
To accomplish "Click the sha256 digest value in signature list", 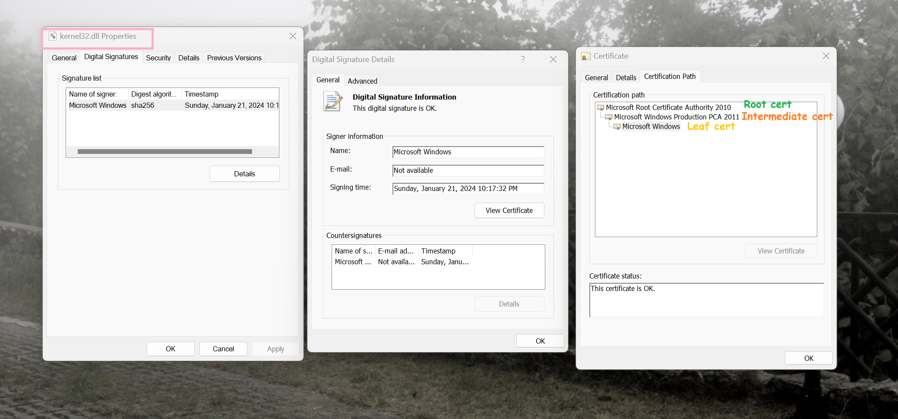I will point(142,105).
